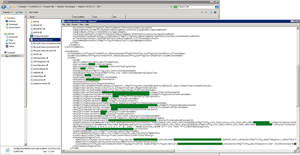This screenshot has width=300, height=155.
Task: Open Notepad's File menu
Action: [x=64, y=25]
